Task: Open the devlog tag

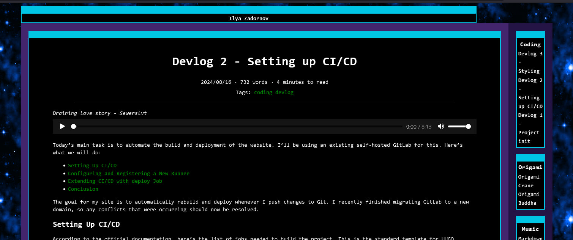Action: [284, 92]
